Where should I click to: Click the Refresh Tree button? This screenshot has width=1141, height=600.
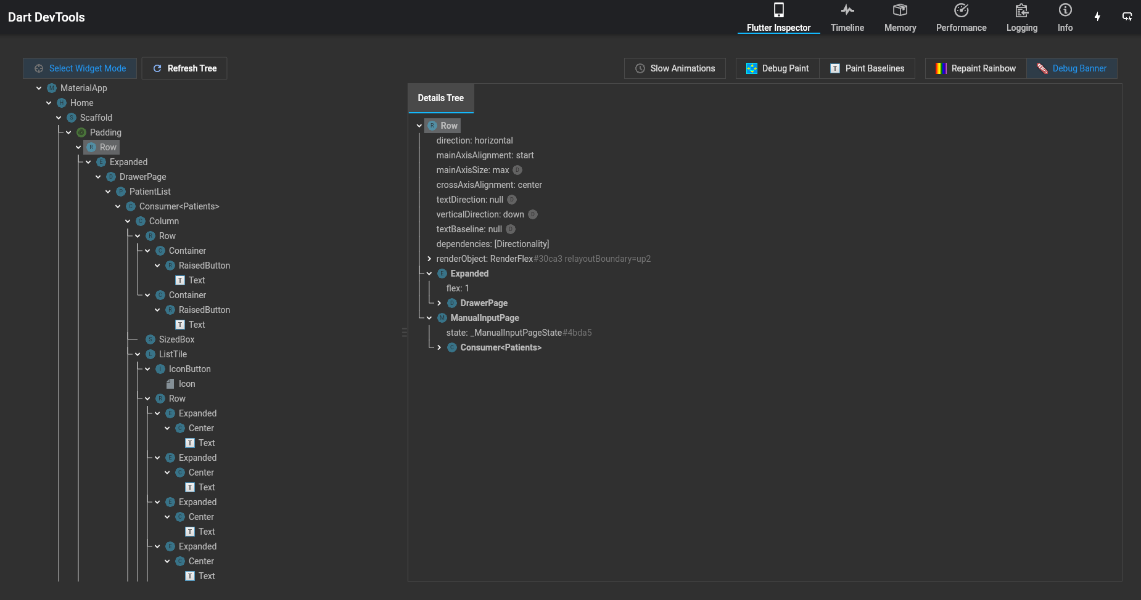184,68
